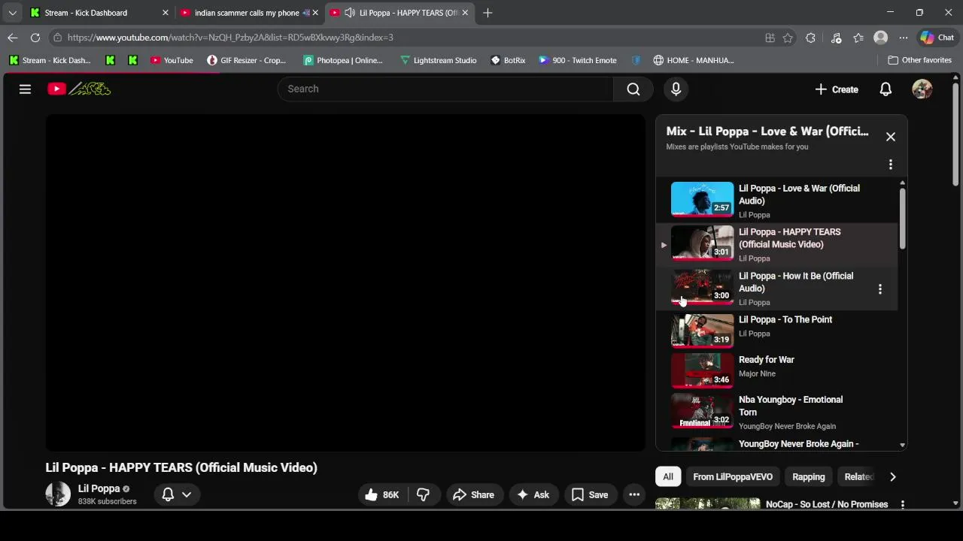Save the video to a playlist
The width and height of the screenshot is (963, 541).
(x=590, y=494)
